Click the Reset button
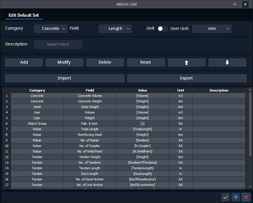This screenshot has width=253, height=203. coord(146,62)
